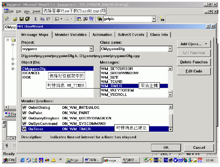The image size is (220, 167).
Task: Click the Add Function button
Action: point(194,53)
